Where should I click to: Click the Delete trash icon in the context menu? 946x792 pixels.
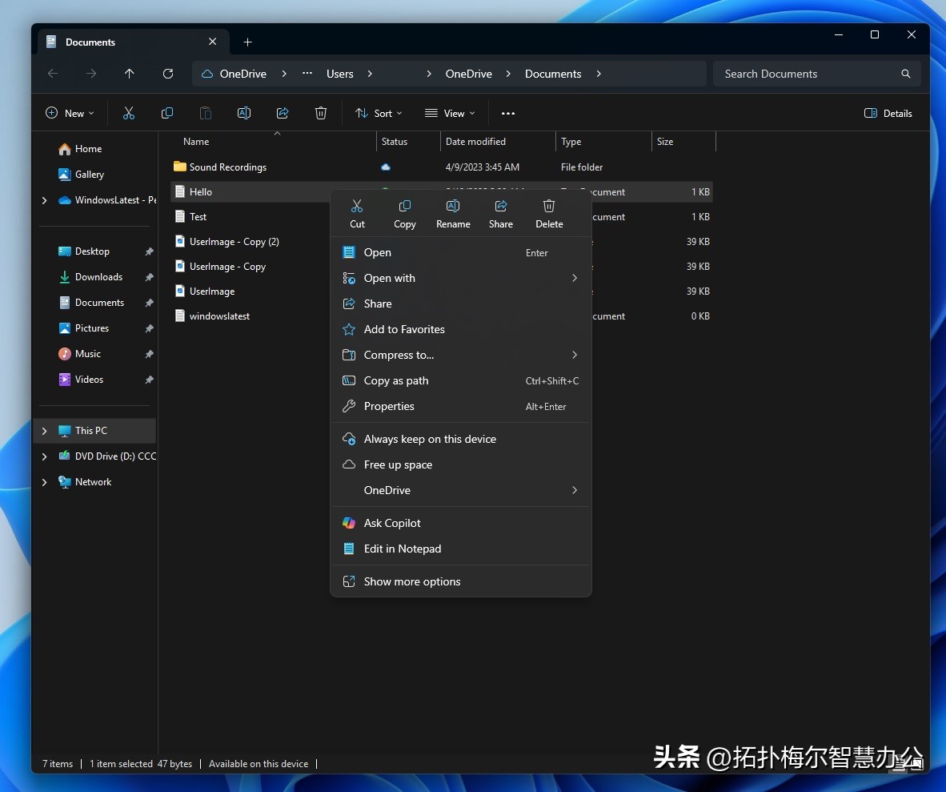tap(549, 206)
